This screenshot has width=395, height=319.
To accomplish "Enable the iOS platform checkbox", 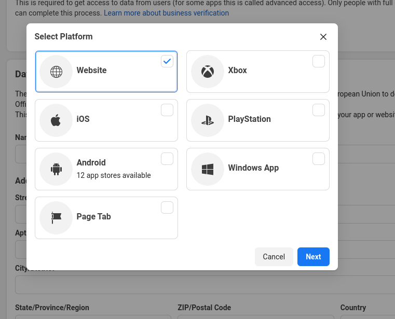I will tap(167, 110).
